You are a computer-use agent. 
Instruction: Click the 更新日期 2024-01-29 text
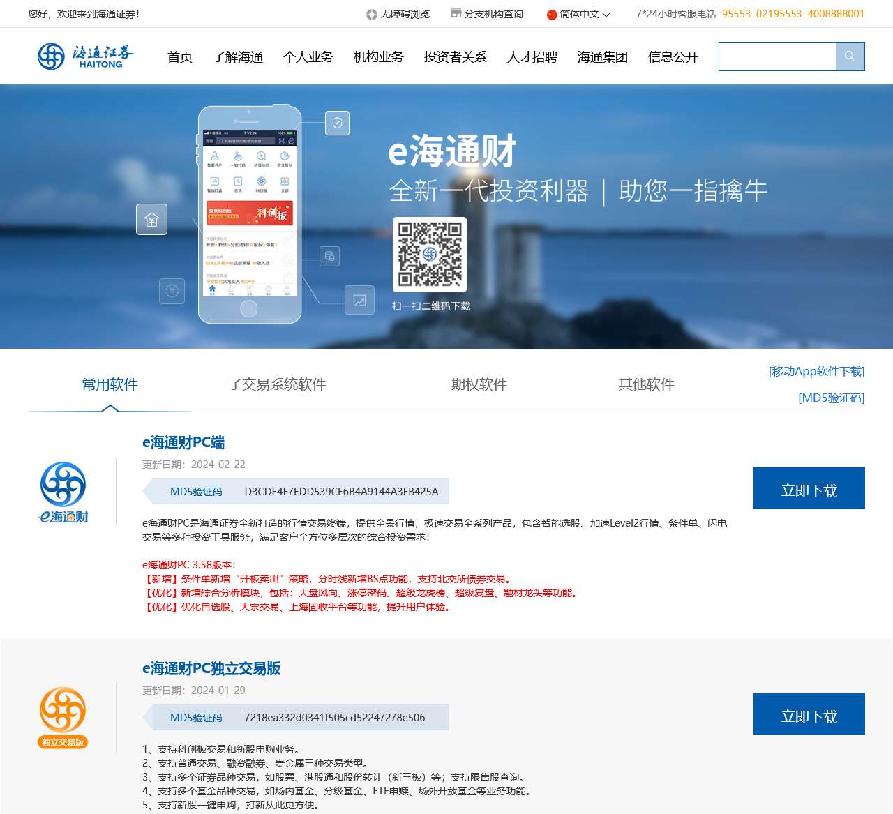click(x=194, y=691)
